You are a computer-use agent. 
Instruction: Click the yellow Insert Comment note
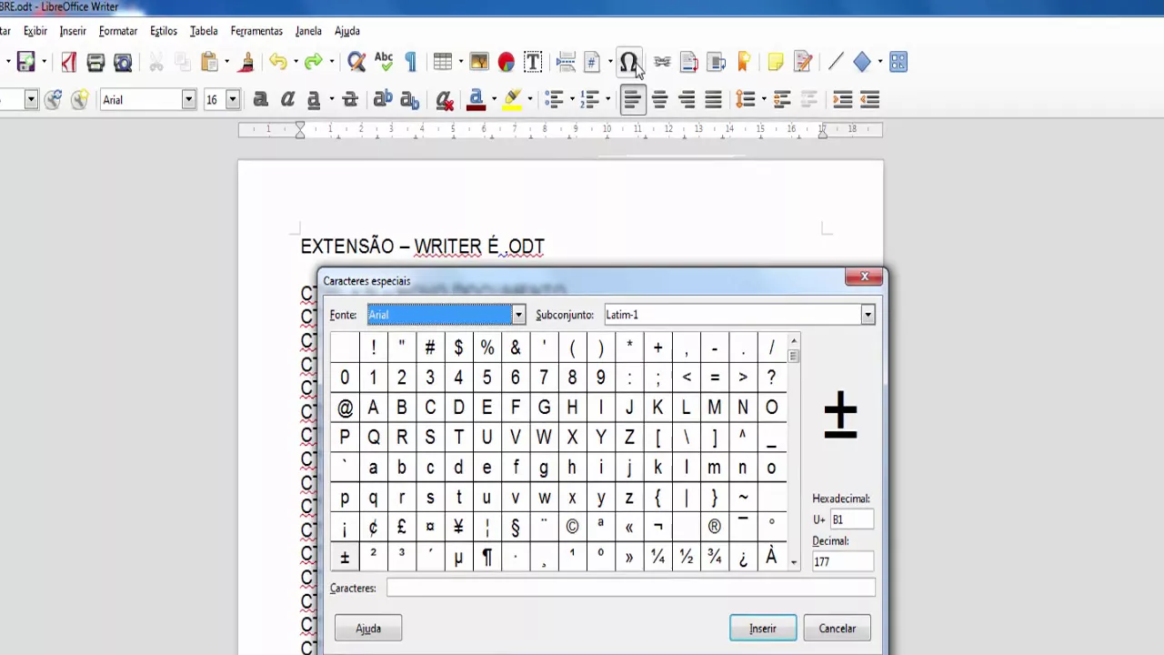[x=776, y=62]
